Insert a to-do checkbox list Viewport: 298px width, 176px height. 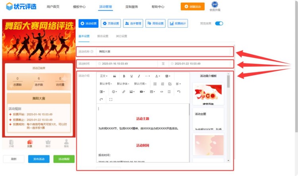pyautogui.click(x=170, y=84)
